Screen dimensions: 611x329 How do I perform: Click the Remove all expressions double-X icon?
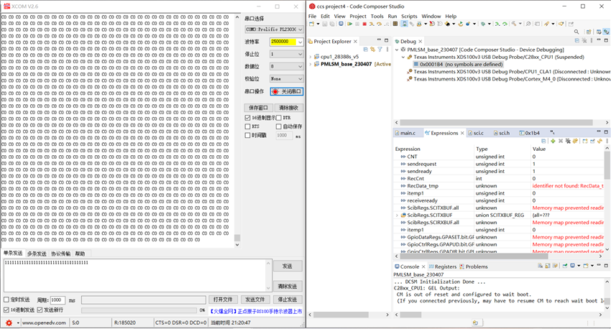coord(568,141)
